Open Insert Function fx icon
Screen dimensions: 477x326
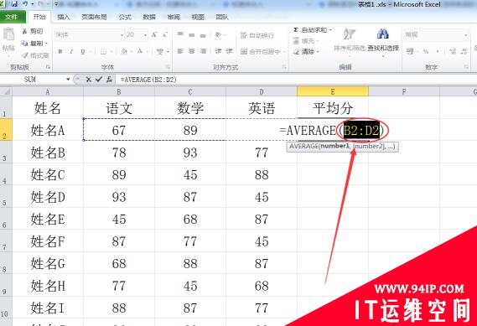tap(109, 80)
